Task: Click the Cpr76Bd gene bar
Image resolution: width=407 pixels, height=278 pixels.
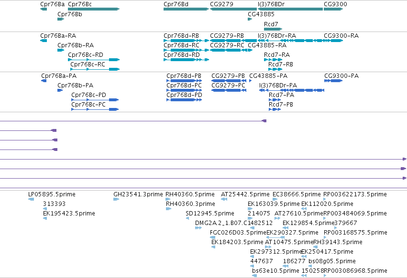Action: pyautogui.click(x=187, y=9)
